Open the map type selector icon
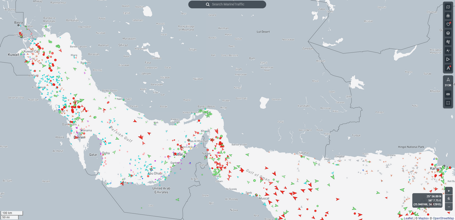This screenshot has width=455, height=220. [448, 7]
